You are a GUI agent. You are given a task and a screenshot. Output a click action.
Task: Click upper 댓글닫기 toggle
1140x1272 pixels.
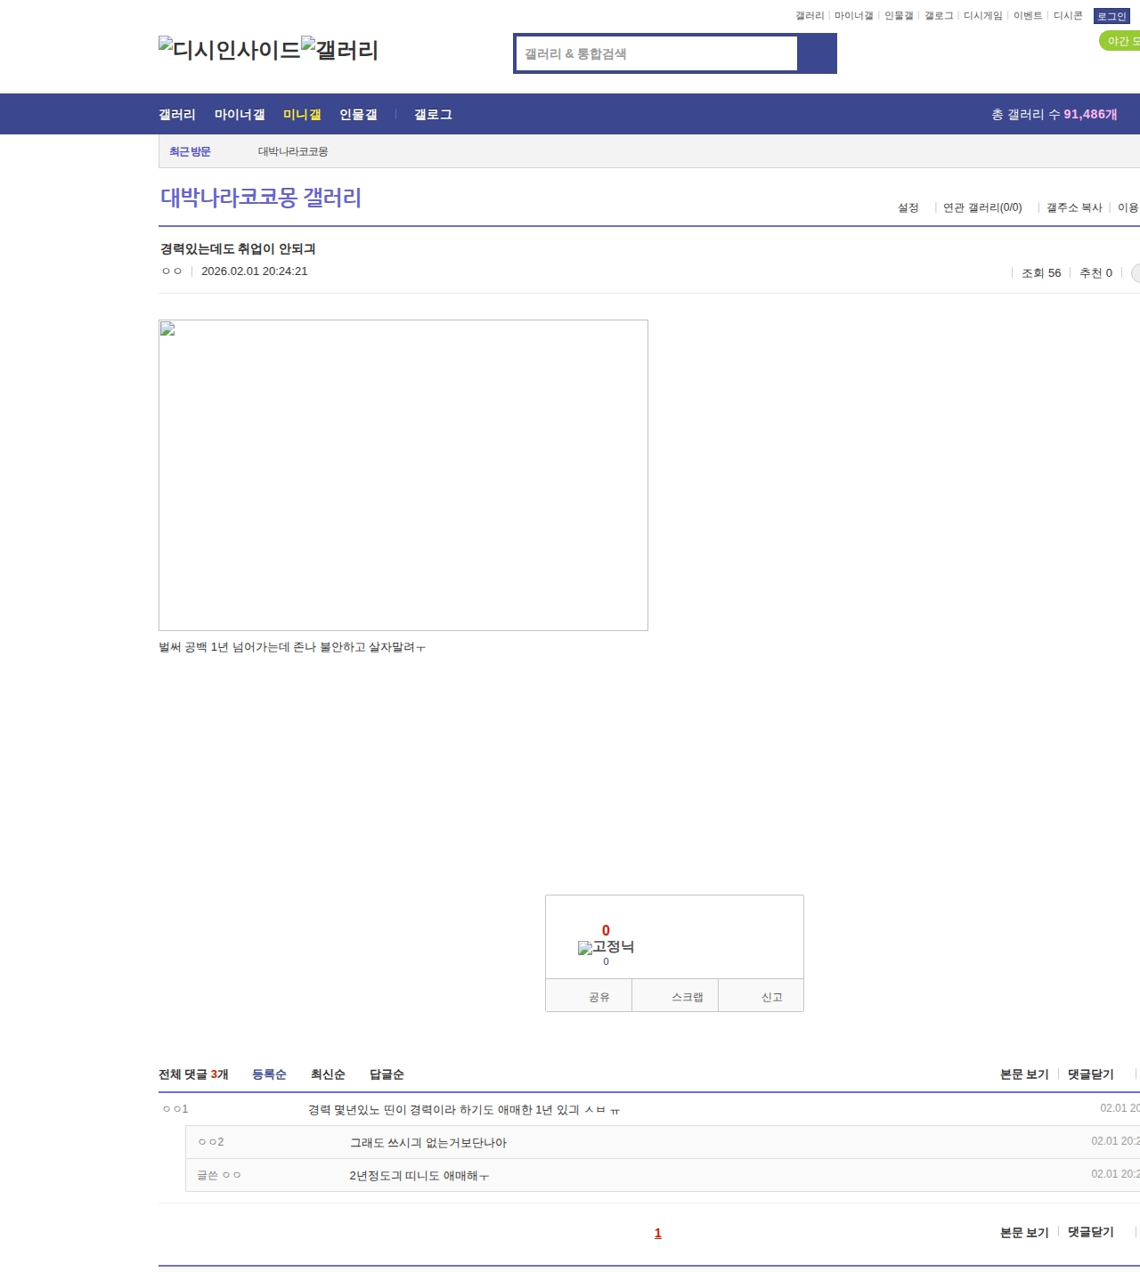1091,1074
